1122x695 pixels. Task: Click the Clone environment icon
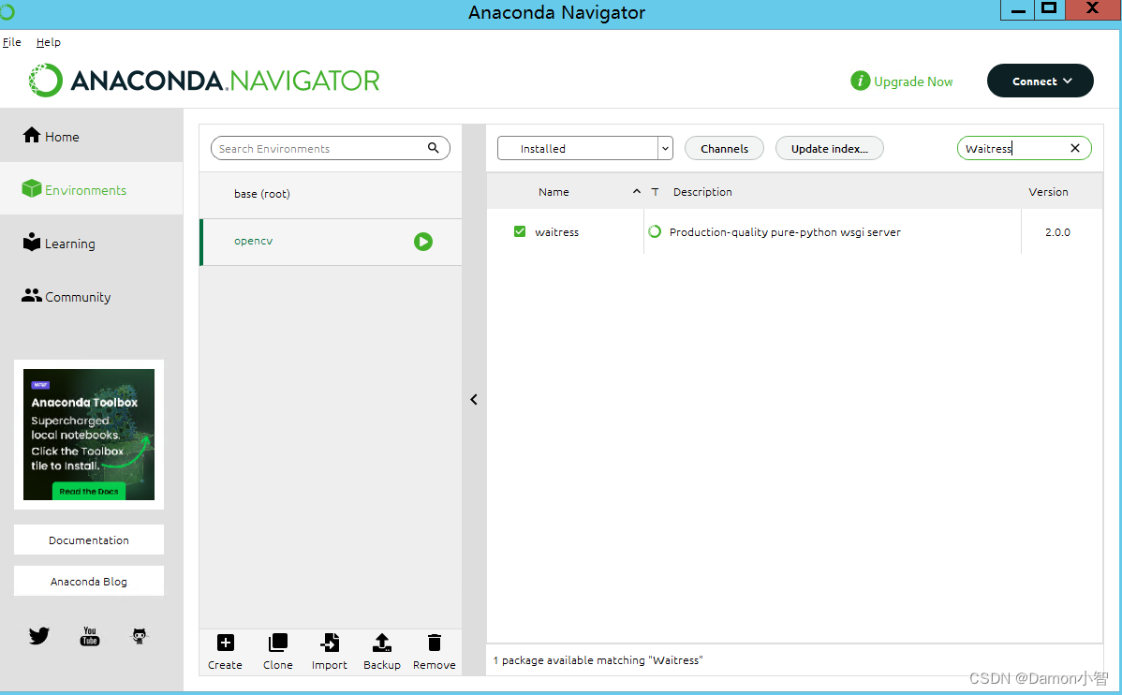pyautogui.click(x=277, y=643)
